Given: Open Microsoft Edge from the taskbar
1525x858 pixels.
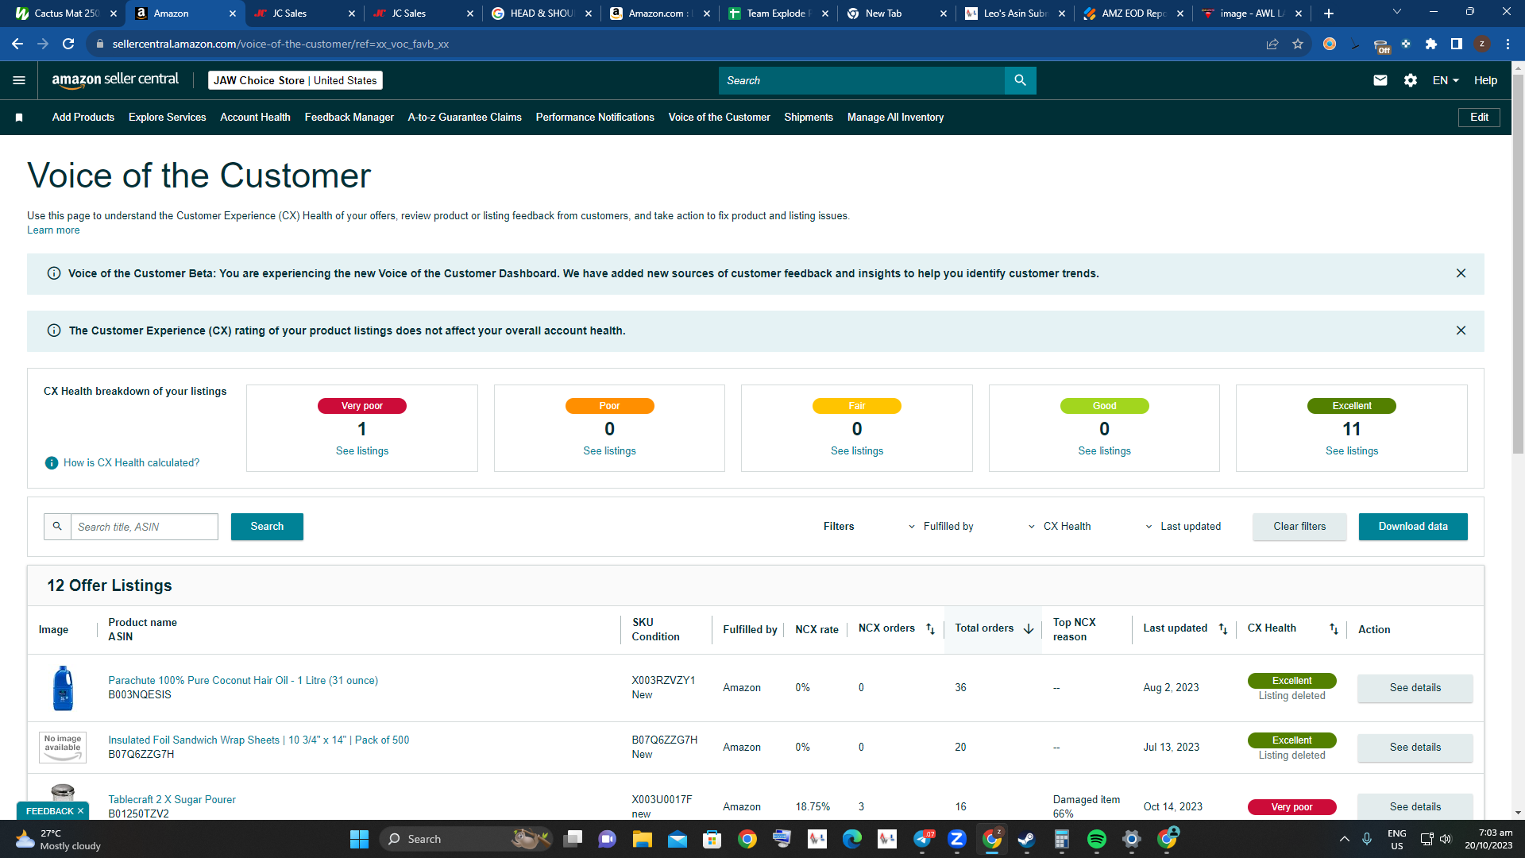Looking at the screenshot, I should click(x=852, y=839).
